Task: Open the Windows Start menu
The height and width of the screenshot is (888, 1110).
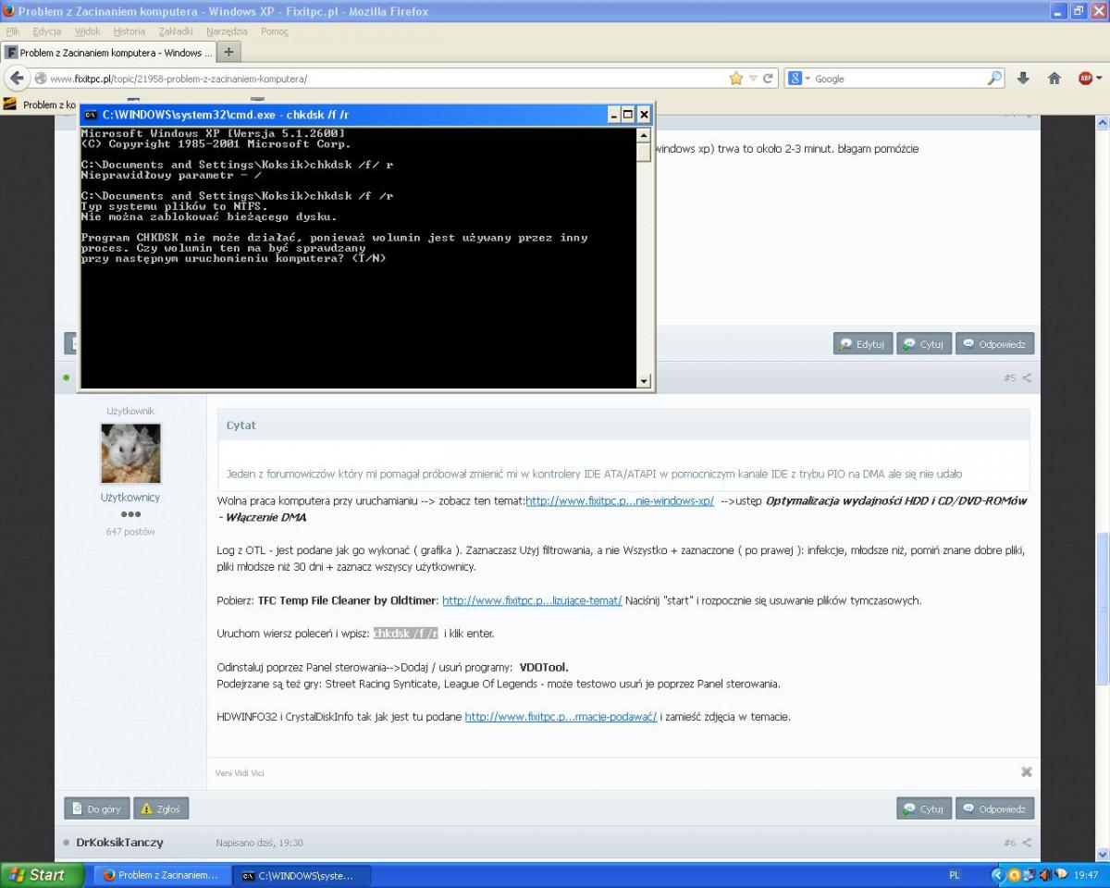Action: pyautogui.click(x=42, y=874)
